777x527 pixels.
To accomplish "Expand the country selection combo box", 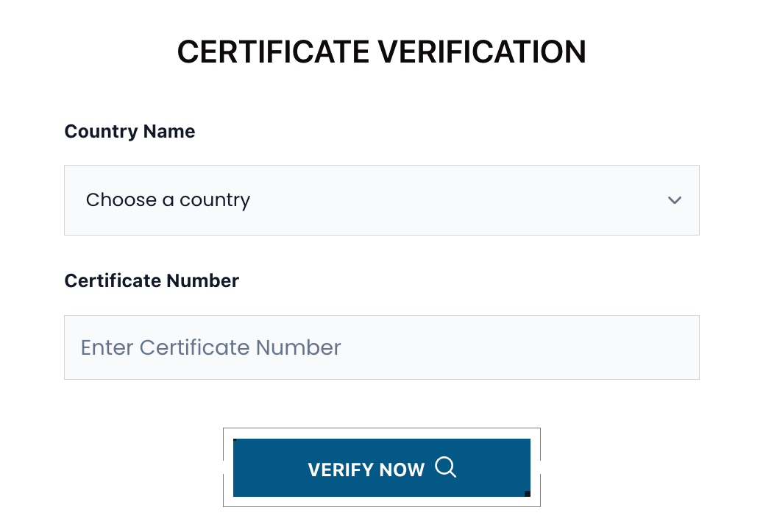I will tap(382, 199).
